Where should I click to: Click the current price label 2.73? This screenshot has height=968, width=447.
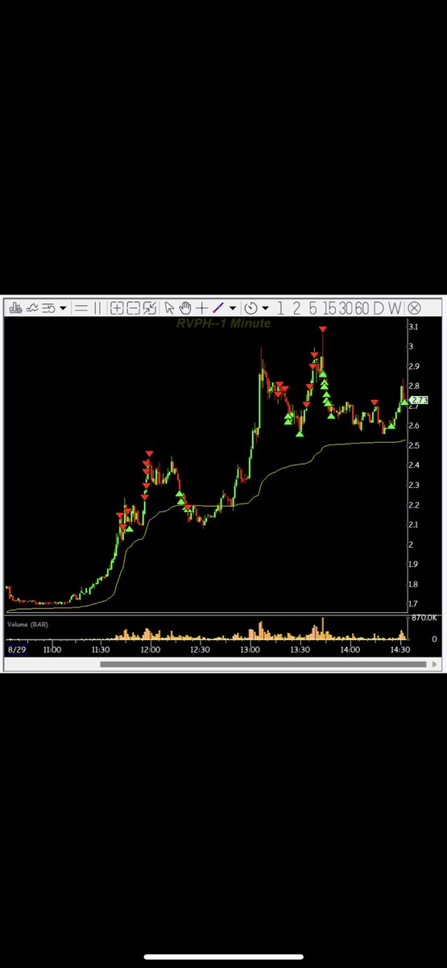pos(419,400)
